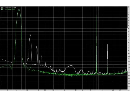Click the top label on the right level axis
This screenshot has width=130, height=97.
(x=128, y=7)
